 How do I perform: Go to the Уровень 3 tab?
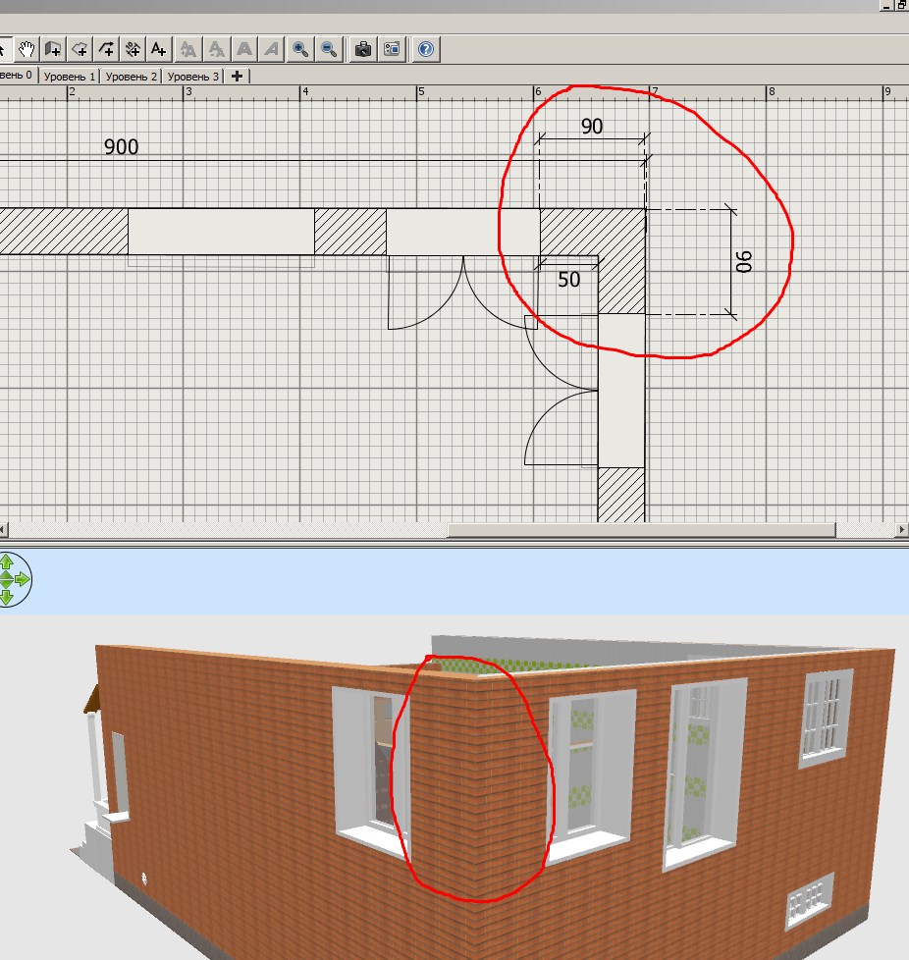pyautogui.click(x=192, y=76)
